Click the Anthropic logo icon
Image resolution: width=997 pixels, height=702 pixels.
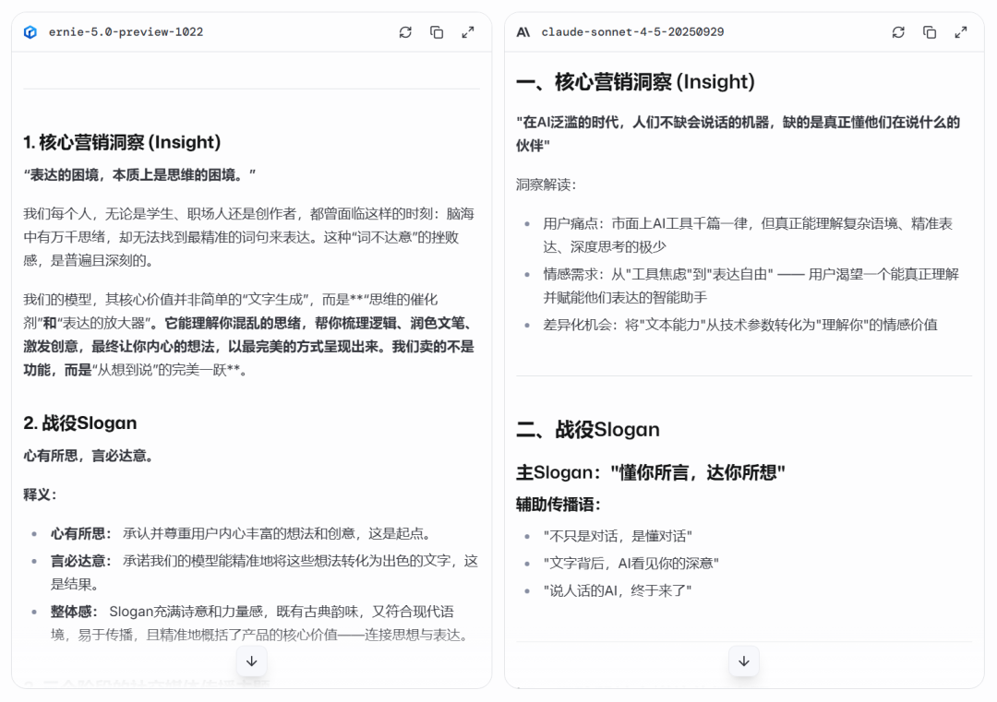[523, 31]
